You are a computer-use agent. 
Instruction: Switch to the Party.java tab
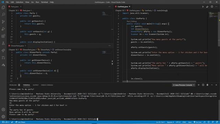(14, 7)
